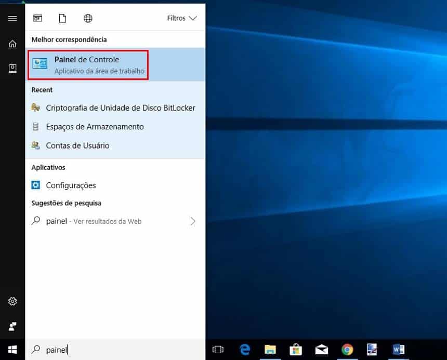Click the Home icon in sidebar
This screenshot has width=447, height=360.
(x=12, y=44)
